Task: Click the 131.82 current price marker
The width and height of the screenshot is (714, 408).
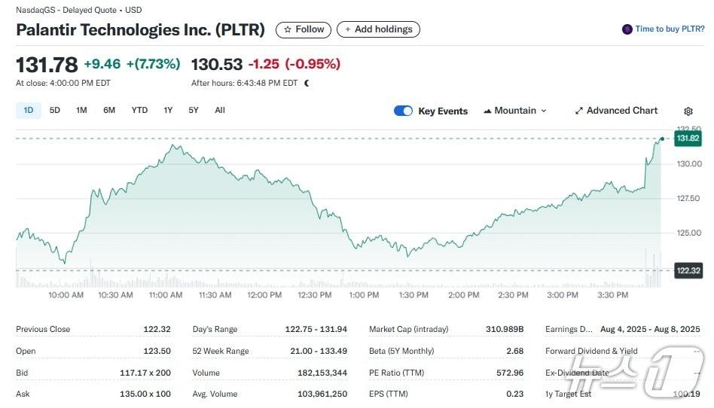Action: (688, 139)
